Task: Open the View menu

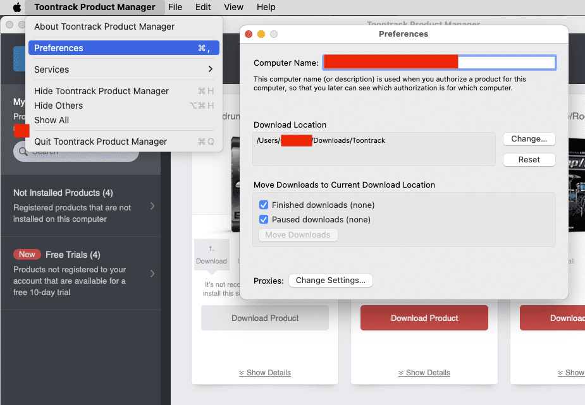Action: click(233, 7)
